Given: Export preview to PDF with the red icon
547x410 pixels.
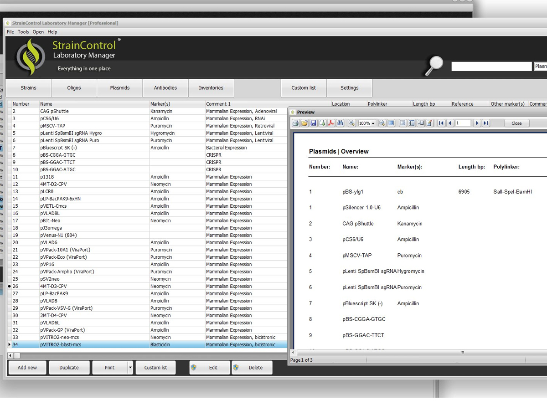Looking at the screenshot, I should click(x=331, y=123).
